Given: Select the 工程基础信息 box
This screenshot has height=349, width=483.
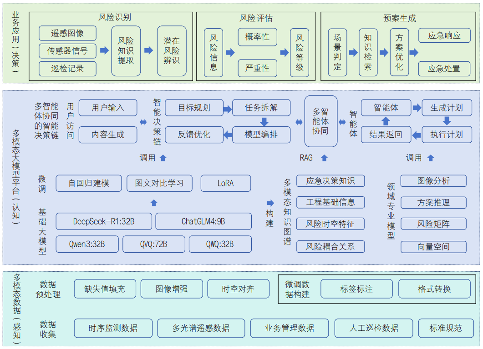Looking at the screenshot, I should [x=330, y=202].
